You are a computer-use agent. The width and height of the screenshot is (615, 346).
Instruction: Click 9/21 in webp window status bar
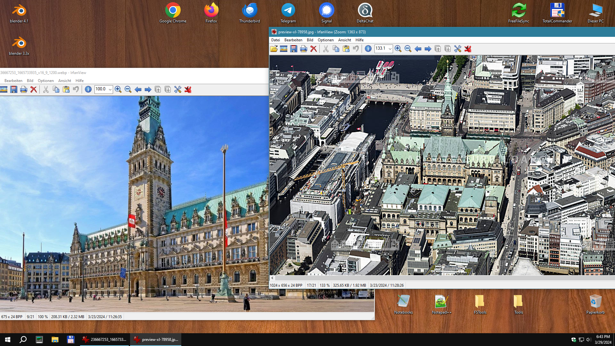30,317
